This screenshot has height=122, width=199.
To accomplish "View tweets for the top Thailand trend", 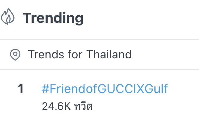I will [x=105, y=89].
